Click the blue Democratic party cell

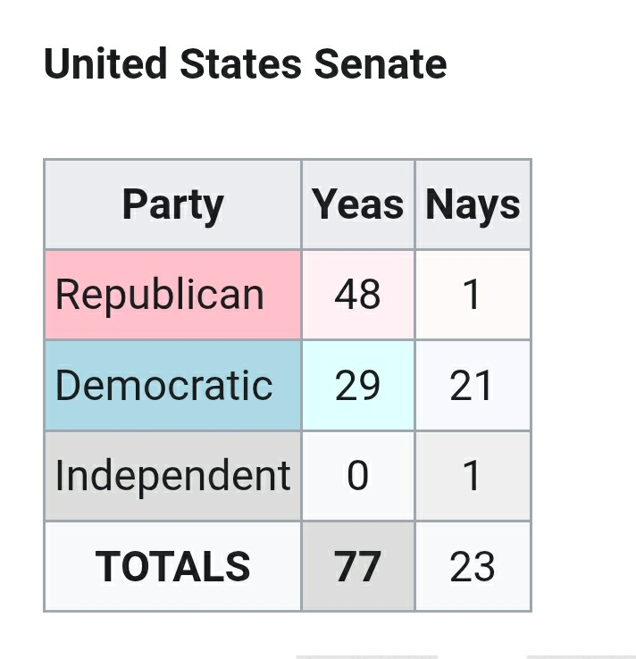point(172,385)
